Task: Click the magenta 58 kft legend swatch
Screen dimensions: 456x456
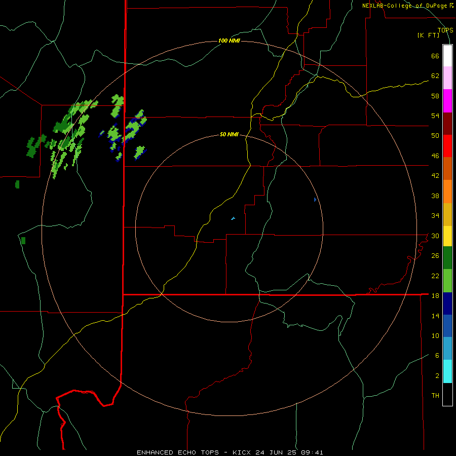Action: pyautogui.click(x=447, y=101)
